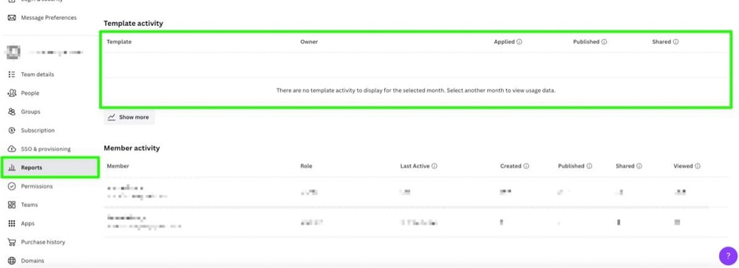
Task: Open SSO & provisioning cloud icon
Action: click(x=12, y=149)
